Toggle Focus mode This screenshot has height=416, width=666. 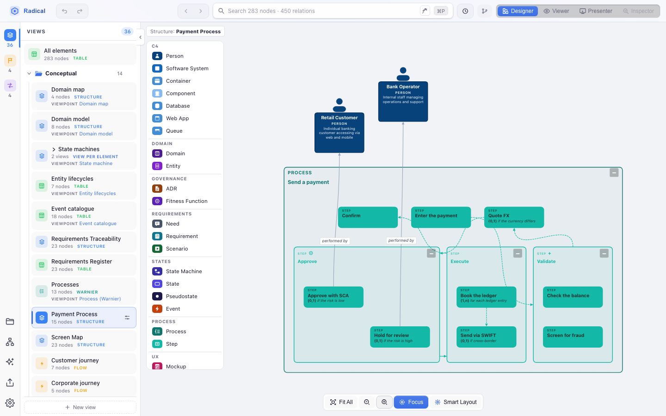411,402
